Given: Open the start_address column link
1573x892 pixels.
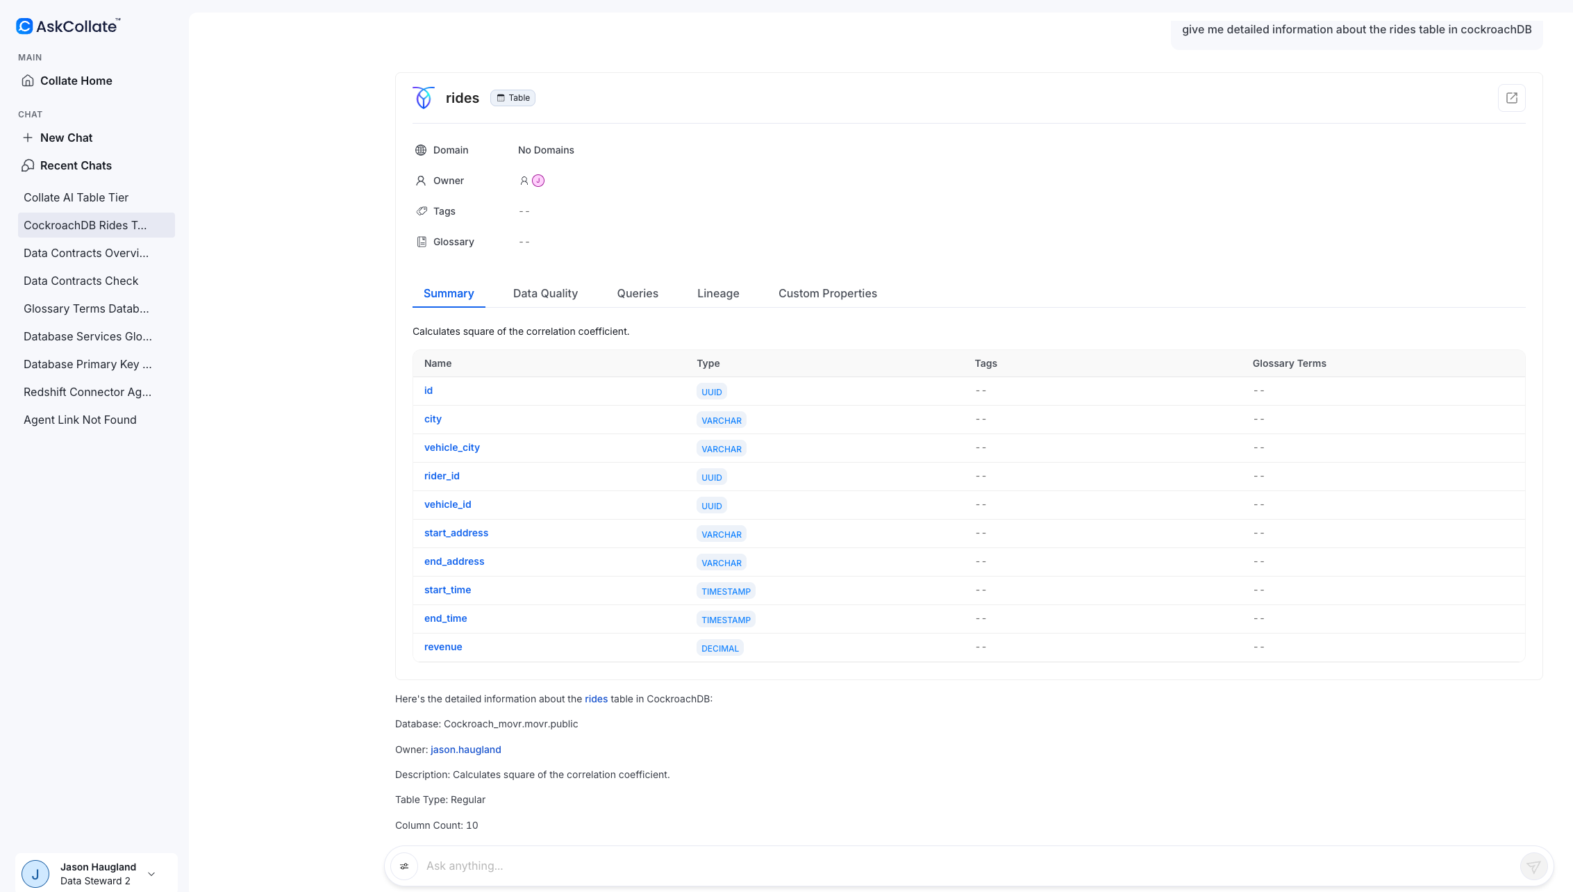Looking at the screenshot, I should pos(456,533).
